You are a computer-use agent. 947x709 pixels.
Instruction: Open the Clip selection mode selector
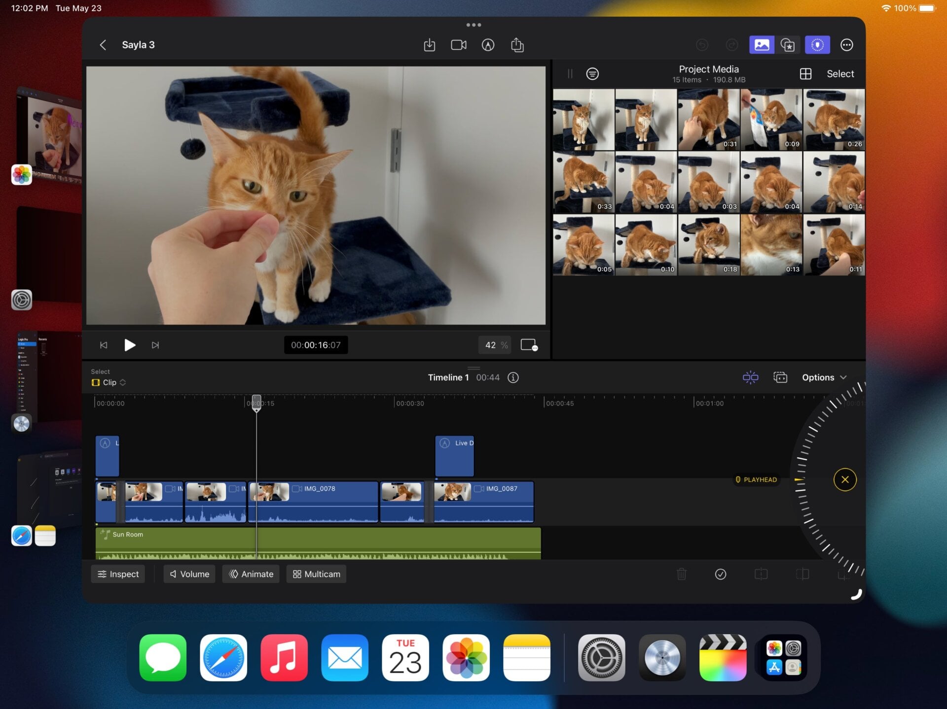tap(108, 382)
